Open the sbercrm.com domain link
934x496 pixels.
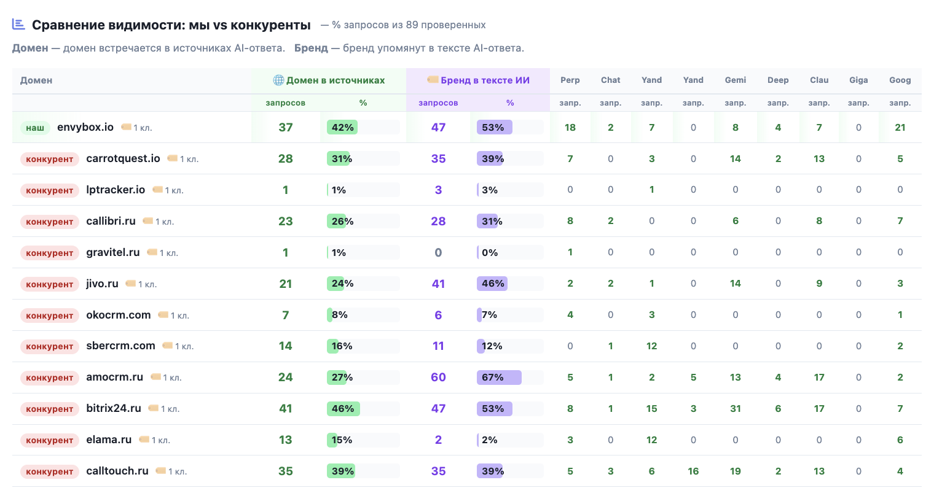pos(120,346)
